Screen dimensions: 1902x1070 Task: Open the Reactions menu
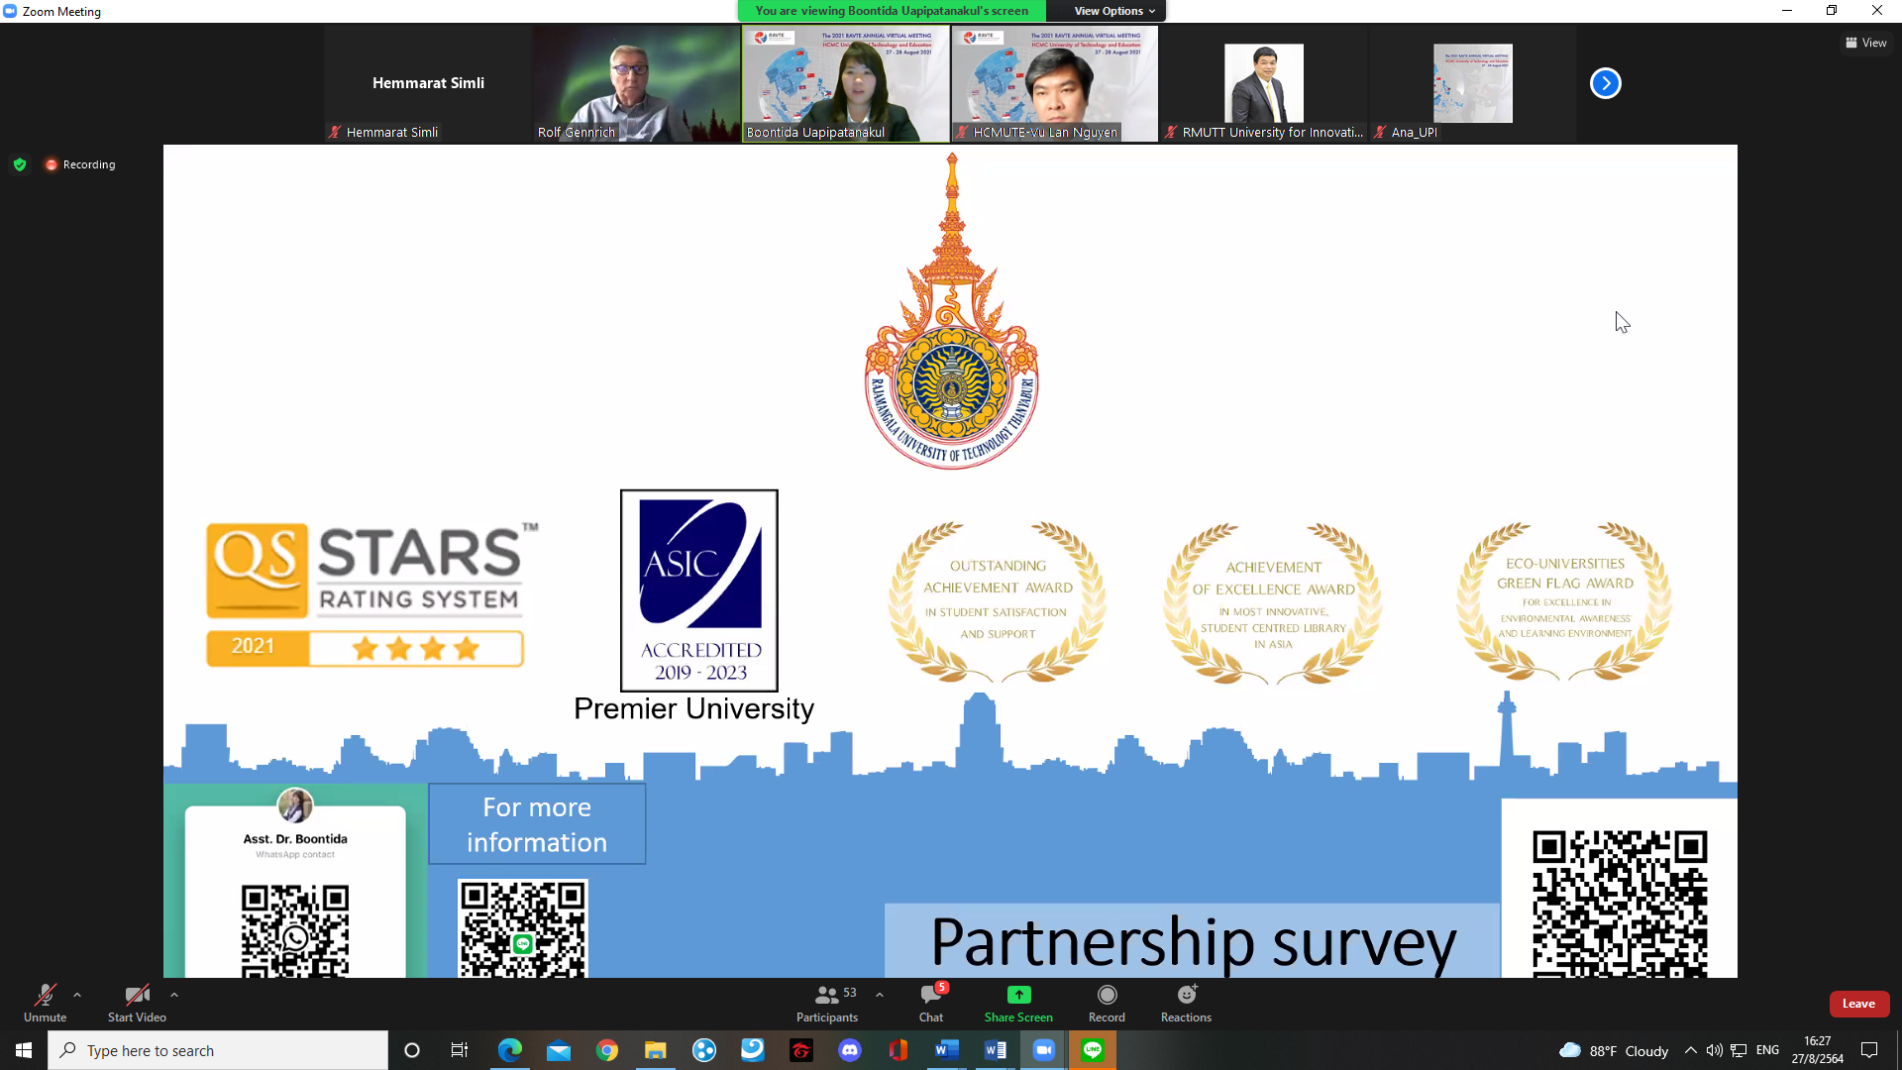[1186, 1003]
